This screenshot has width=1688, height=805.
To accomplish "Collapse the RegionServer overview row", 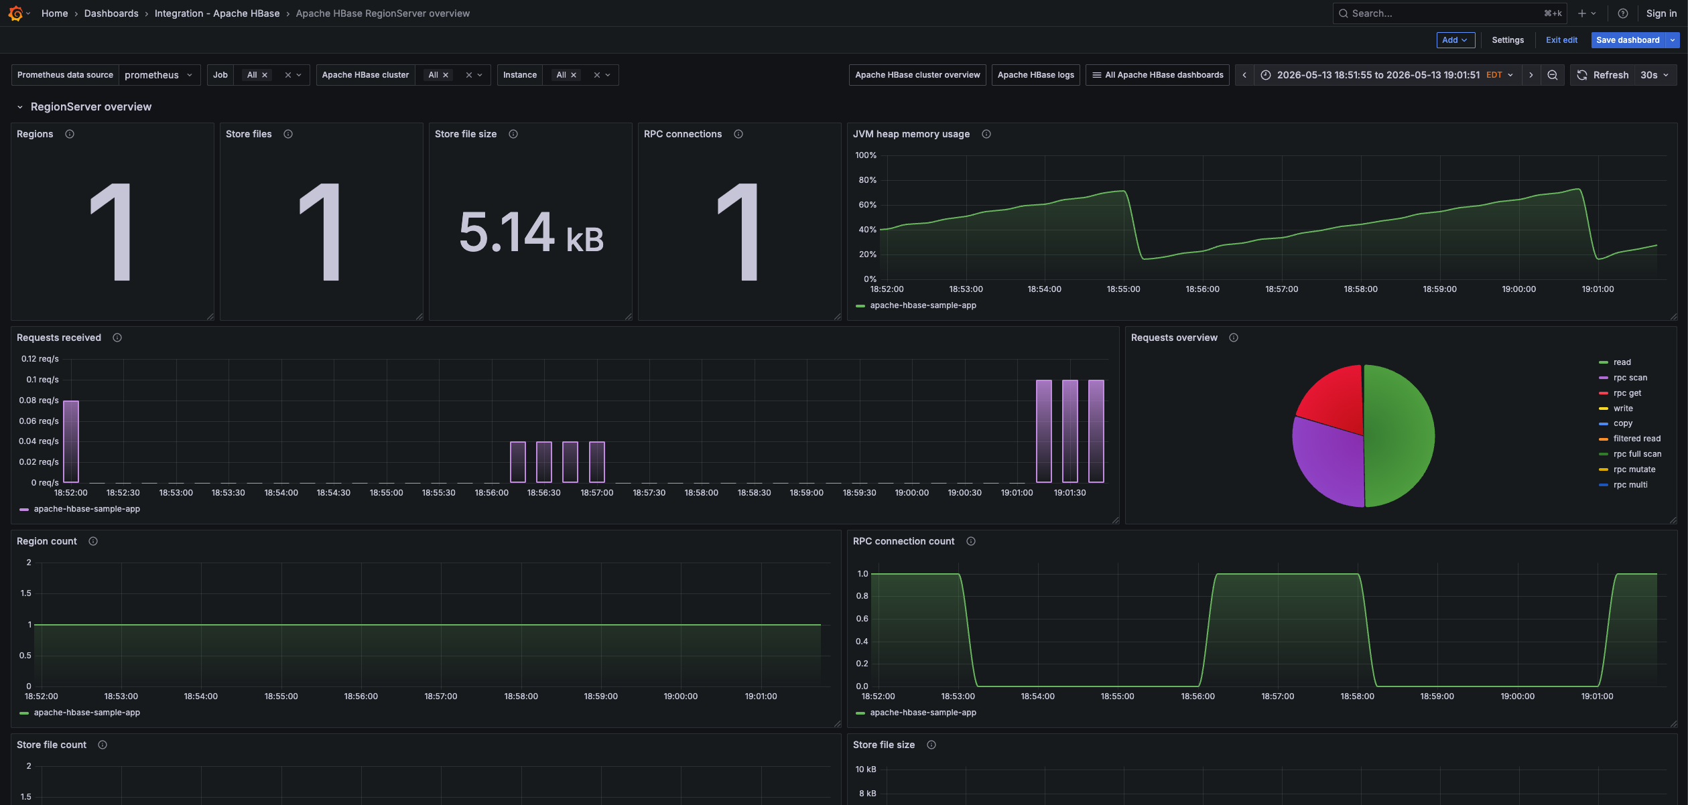I will coord(20,107).
